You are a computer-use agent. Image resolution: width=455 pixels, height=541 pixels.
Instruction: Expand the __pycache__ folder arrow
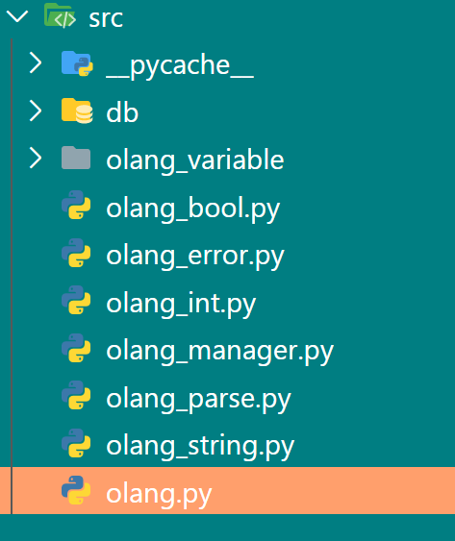pos(36,62)
